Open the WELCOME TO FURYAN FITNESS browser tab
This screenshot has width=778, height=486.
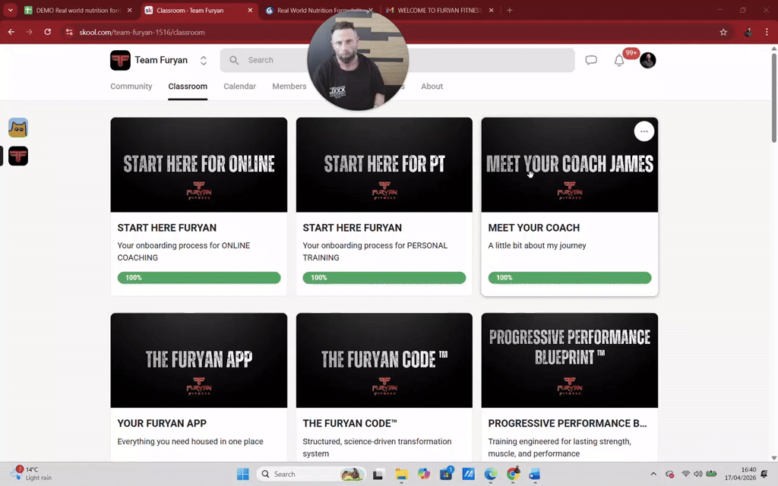coord(441,11)
